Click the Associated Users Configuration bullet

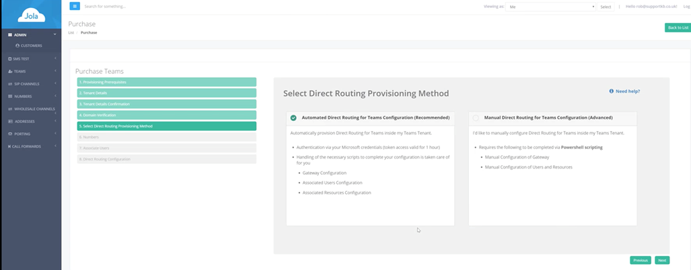[x=332, y=183]
